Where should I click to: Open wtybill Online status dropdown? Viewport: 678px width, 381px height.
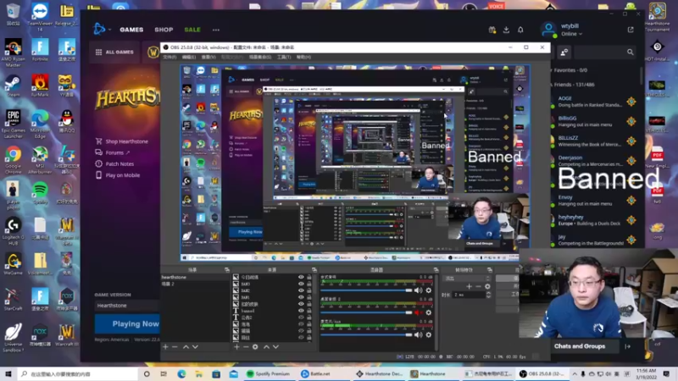click(571, 34)
